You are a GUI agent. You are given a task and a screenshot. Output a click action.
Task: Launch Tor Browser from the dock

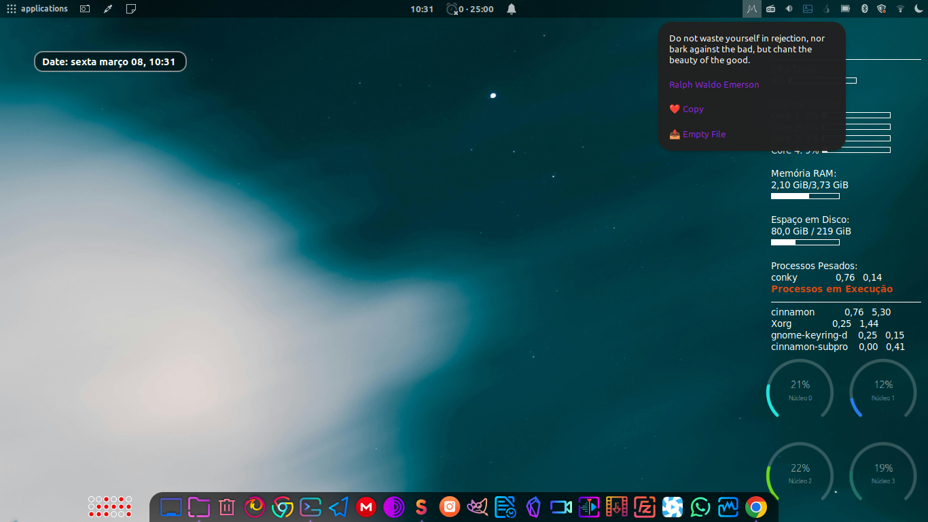(394, 507)
